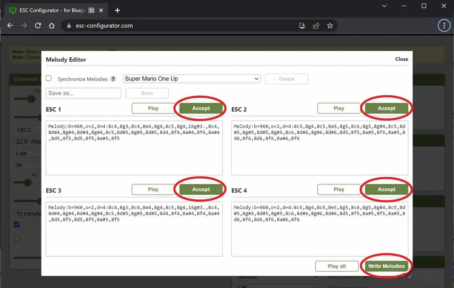454x288 pixels.
Task: Click the install/download icon in address bar
Action: click(x=302, y=25)
